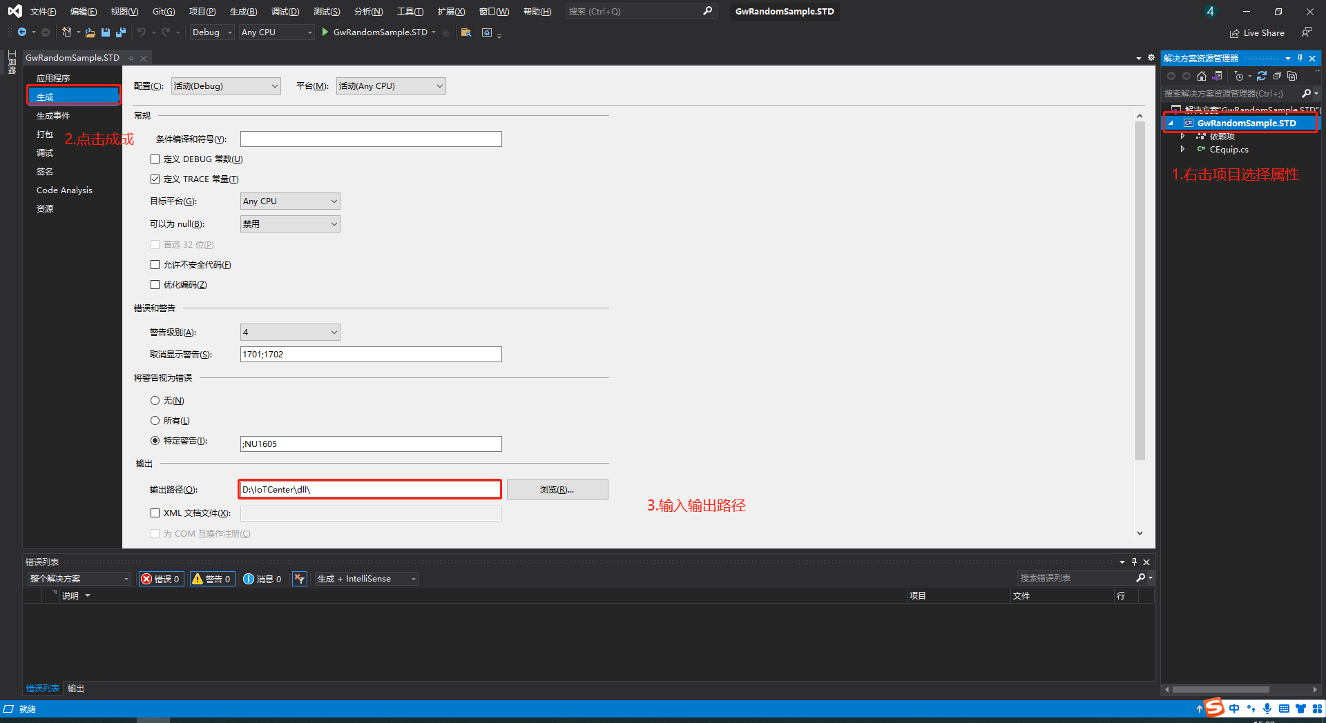
Task: Start debugging with the green play icon
Action: click(x=325, y=32)
